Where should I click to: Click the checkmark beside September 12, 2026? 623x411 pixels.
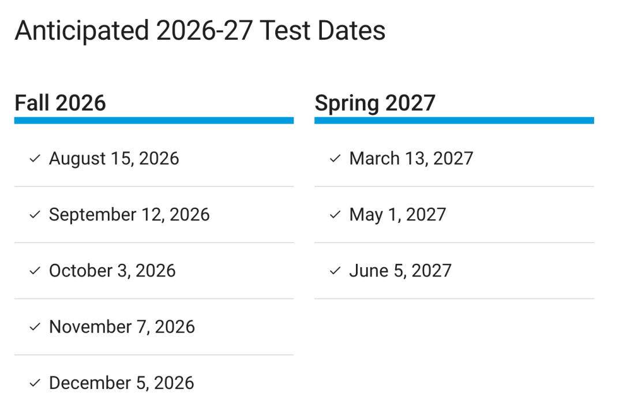[35, 215]
